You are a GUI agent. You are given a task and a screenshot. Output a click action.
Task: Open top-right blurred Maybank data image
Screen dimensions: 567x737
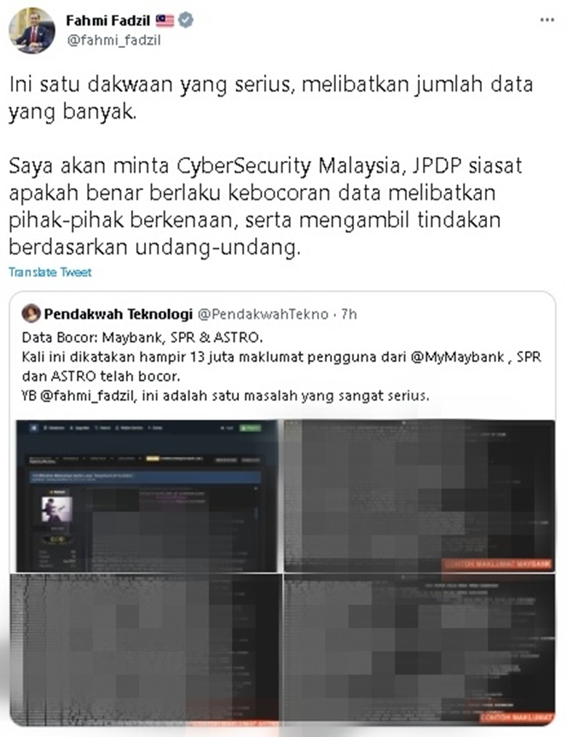(419, 496)
